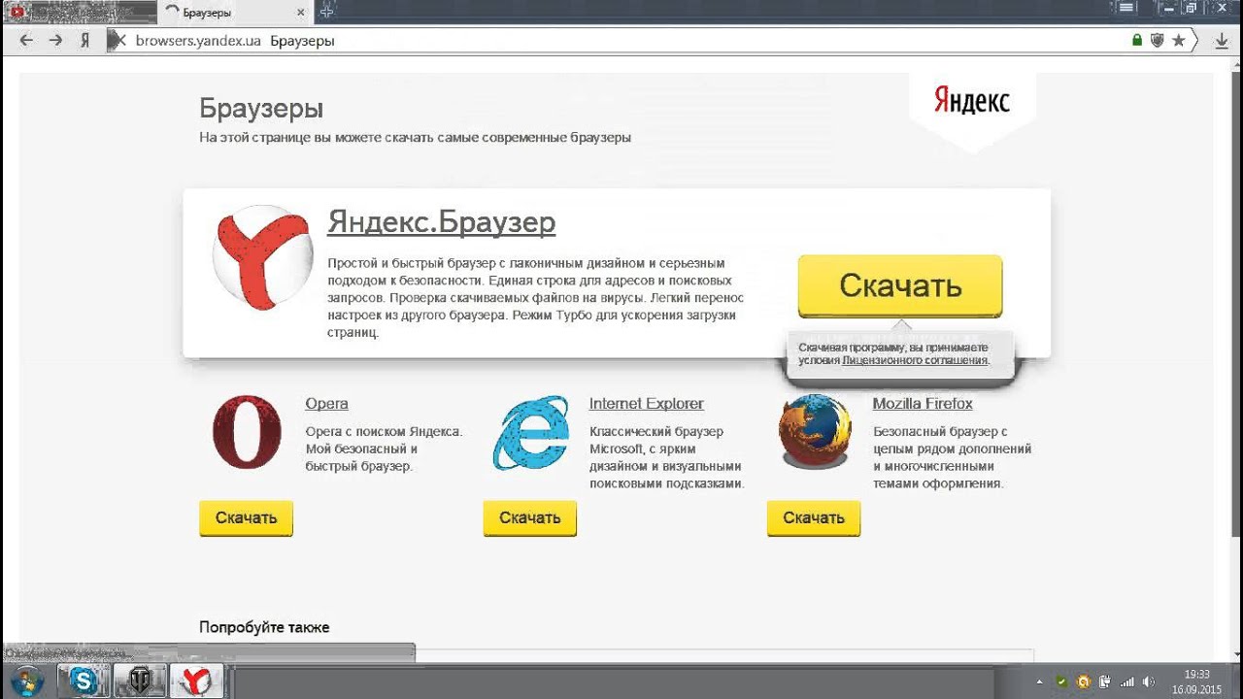Image resolution: width=1243 pixels, height=699 pixels.
Task: Open the Яндекс.Браузер heading link
Action: tap(442, 222)
